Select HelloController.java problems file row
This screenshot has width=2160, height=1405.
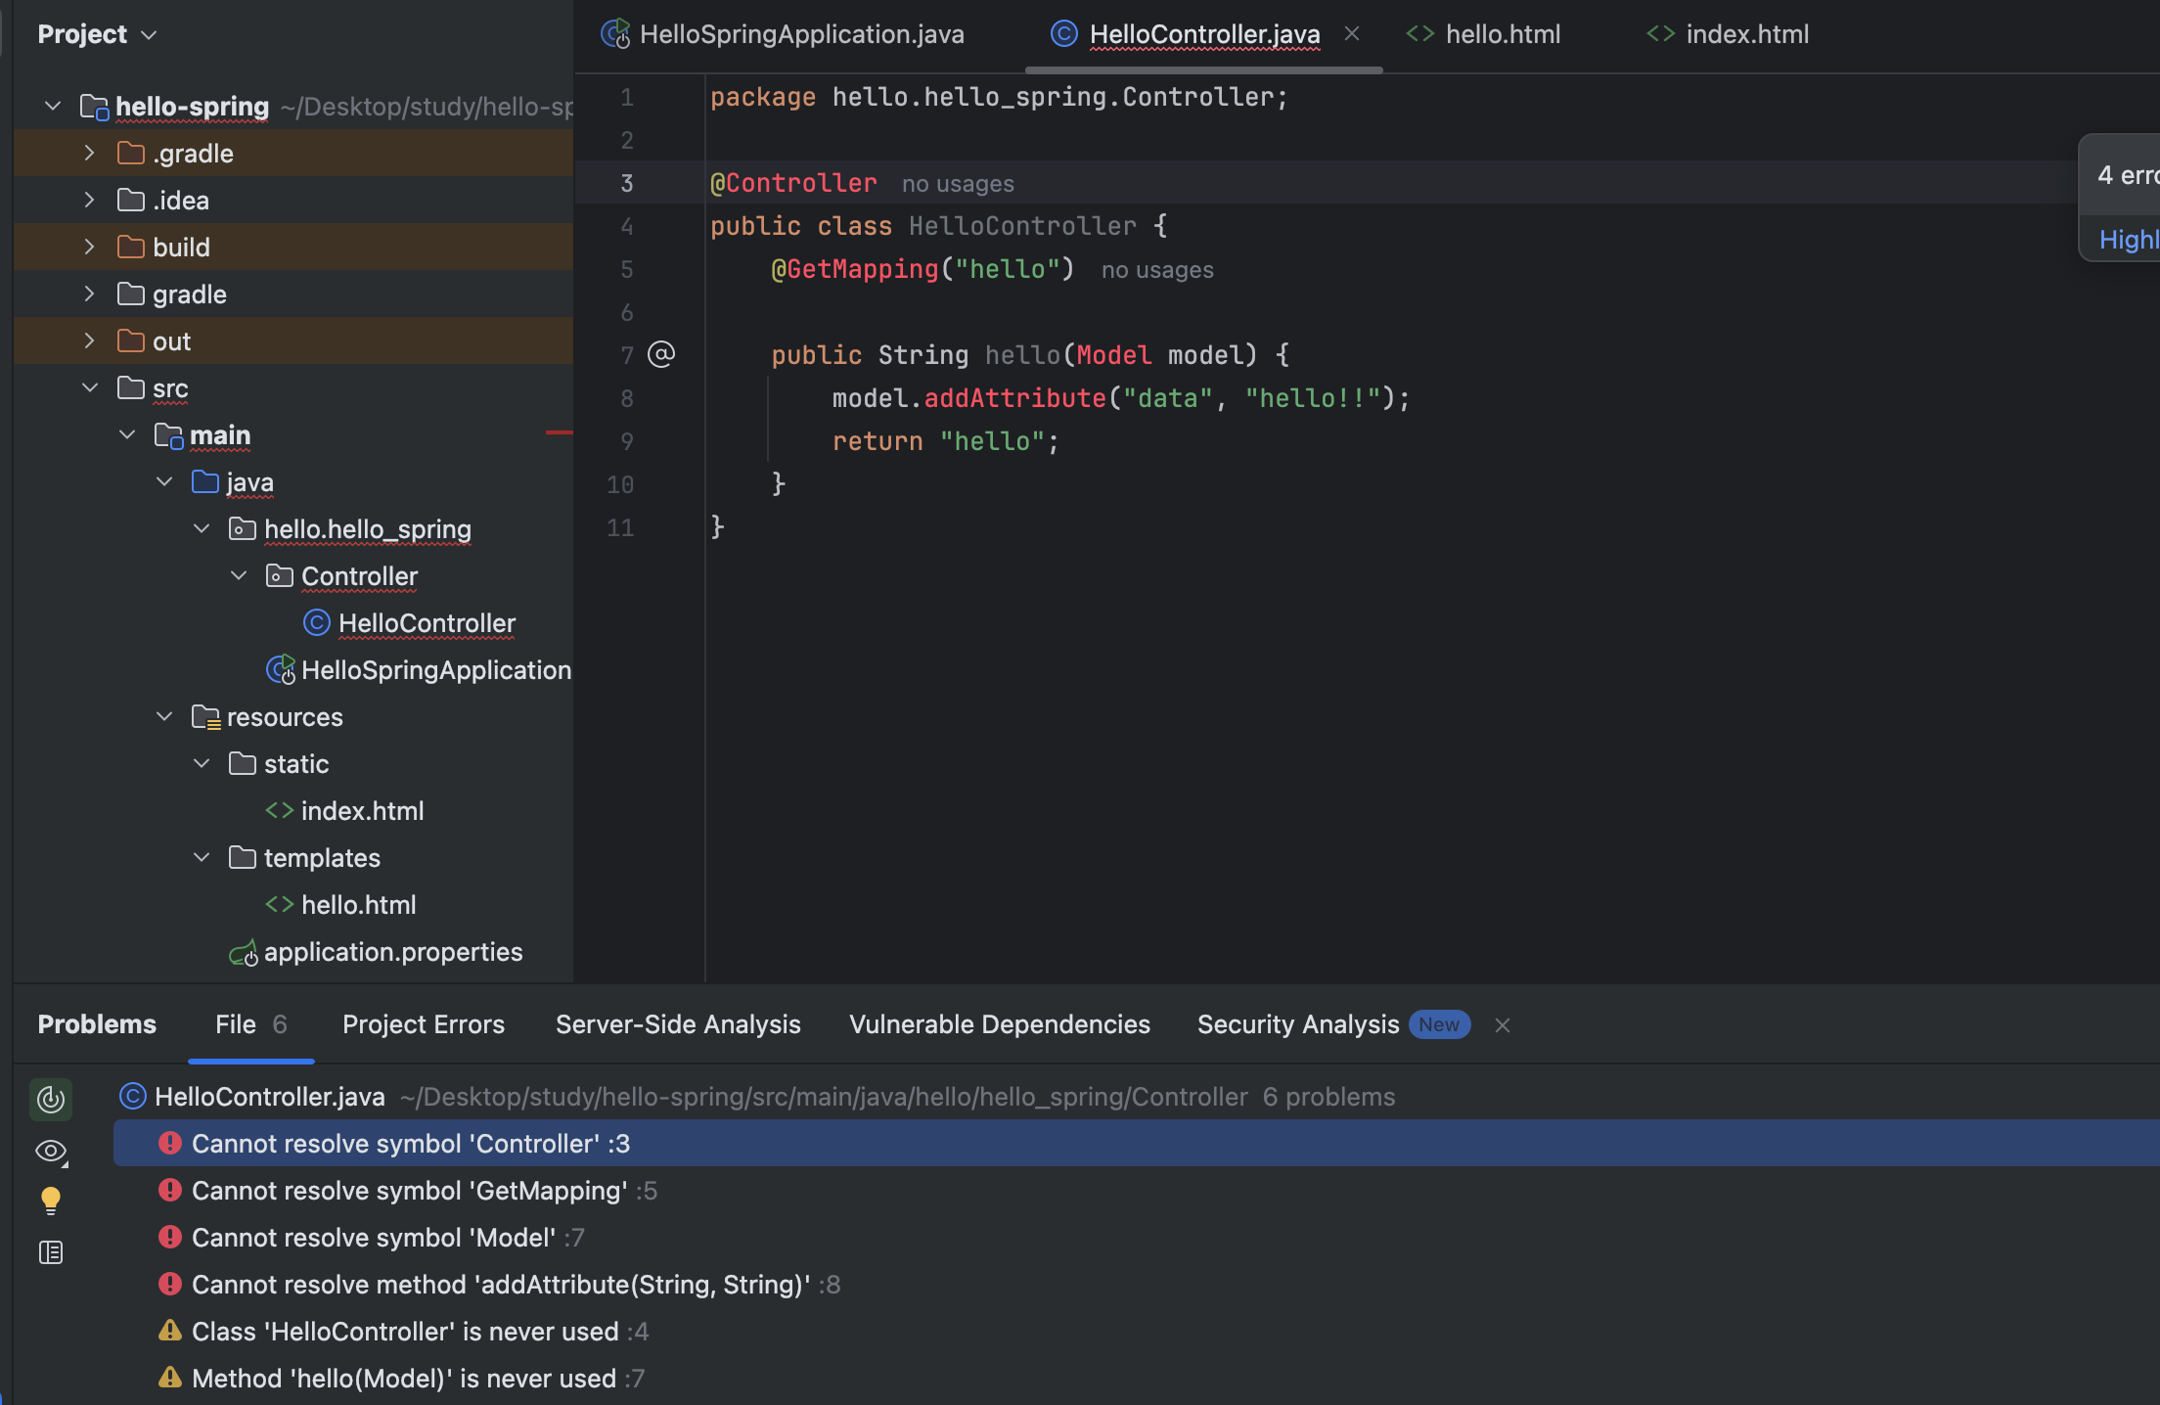point(1137,1097)
